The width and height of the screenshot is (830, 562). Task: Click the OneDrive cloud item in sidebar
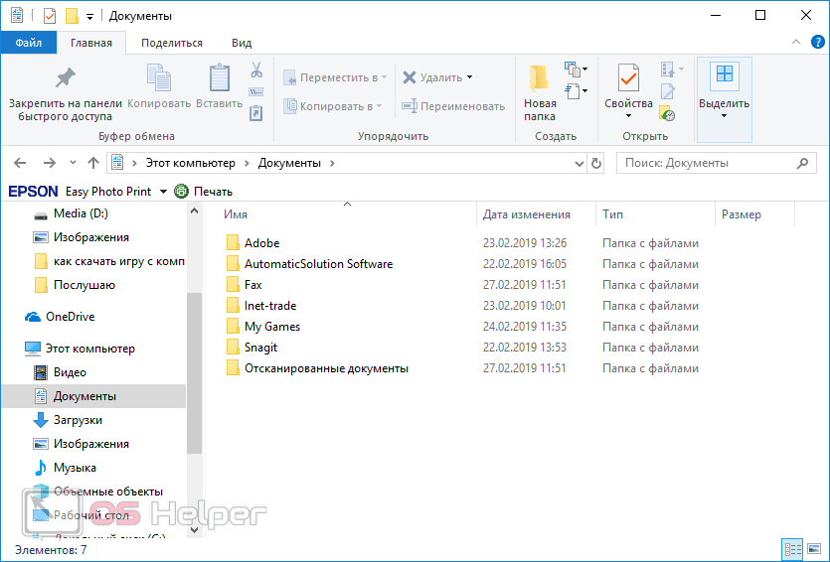[70, 317]
